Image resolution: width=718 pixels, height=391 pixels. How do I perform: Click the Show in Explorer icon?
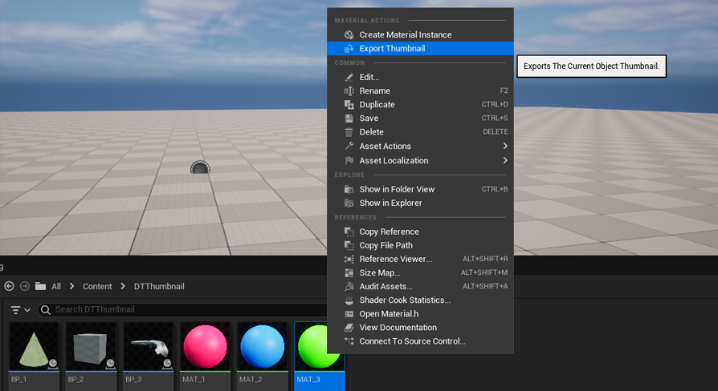coord(349,203)
